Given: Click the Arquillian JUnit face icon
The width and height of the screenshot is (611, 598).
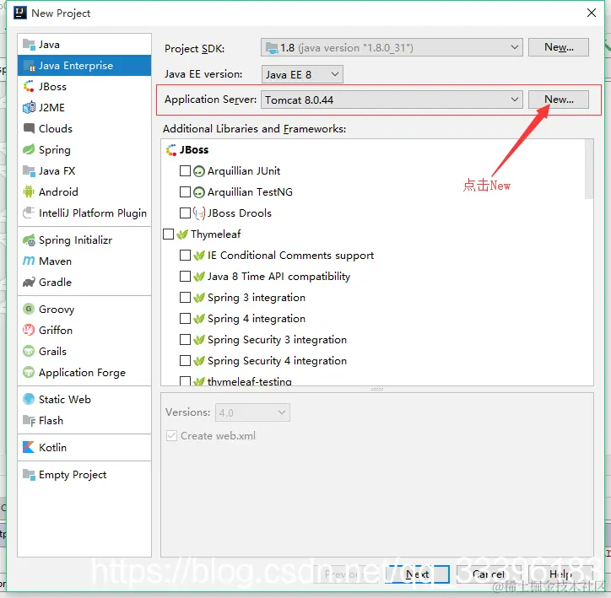Looking at the screenshot, I should point(199,171).
